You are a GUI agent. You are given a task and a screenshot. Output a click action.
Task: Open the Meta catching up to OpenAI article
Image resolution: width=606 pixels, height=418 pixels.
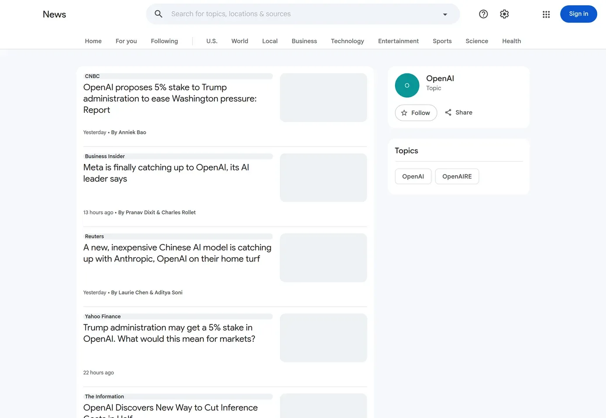click(166, 173)
